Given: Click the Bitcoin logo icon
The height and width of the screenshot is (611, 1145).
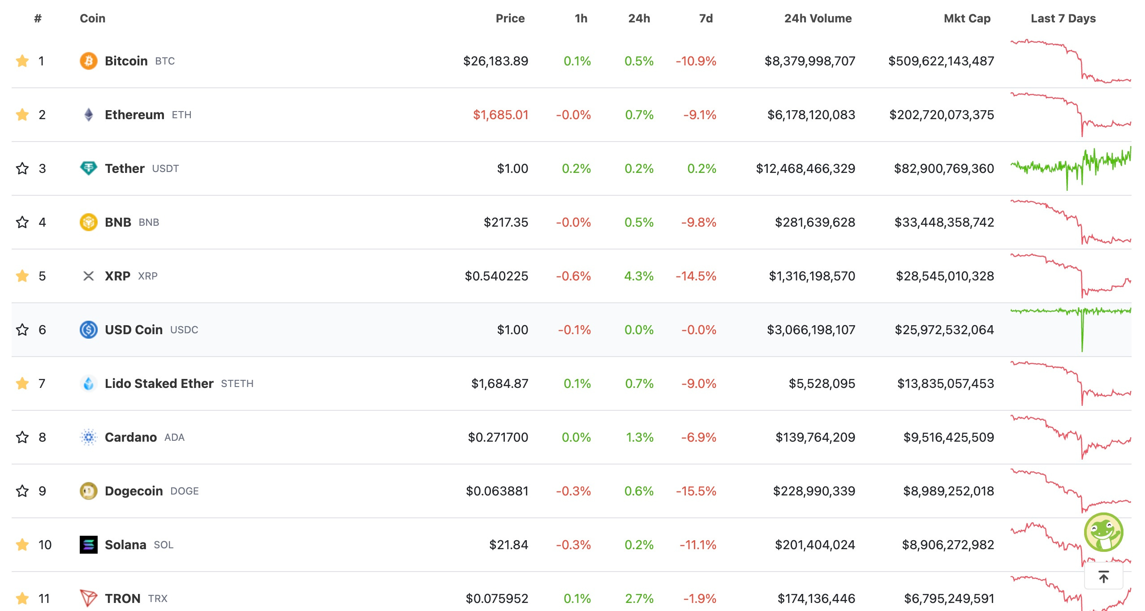Looking at the screenshot, I should [89, 61].
